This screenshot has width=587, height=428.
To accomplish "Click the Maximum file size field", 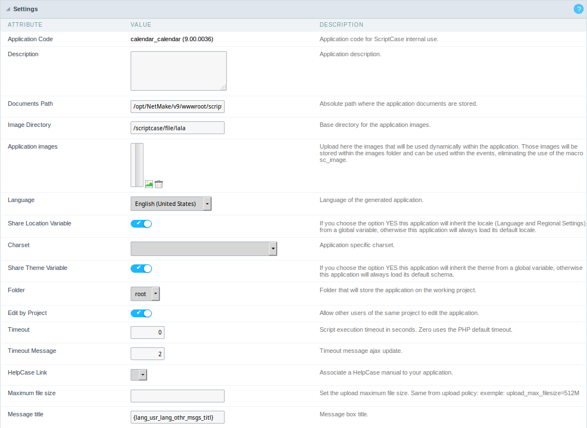I will (177, 396).
